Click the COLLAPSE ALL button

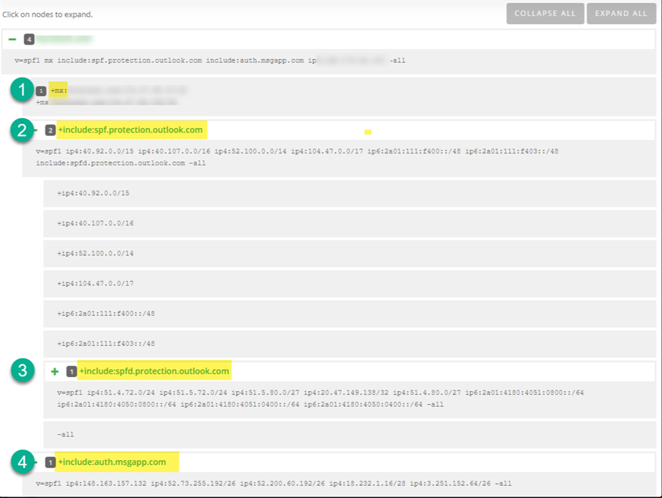pyautogui.click(x=545, y=14)
